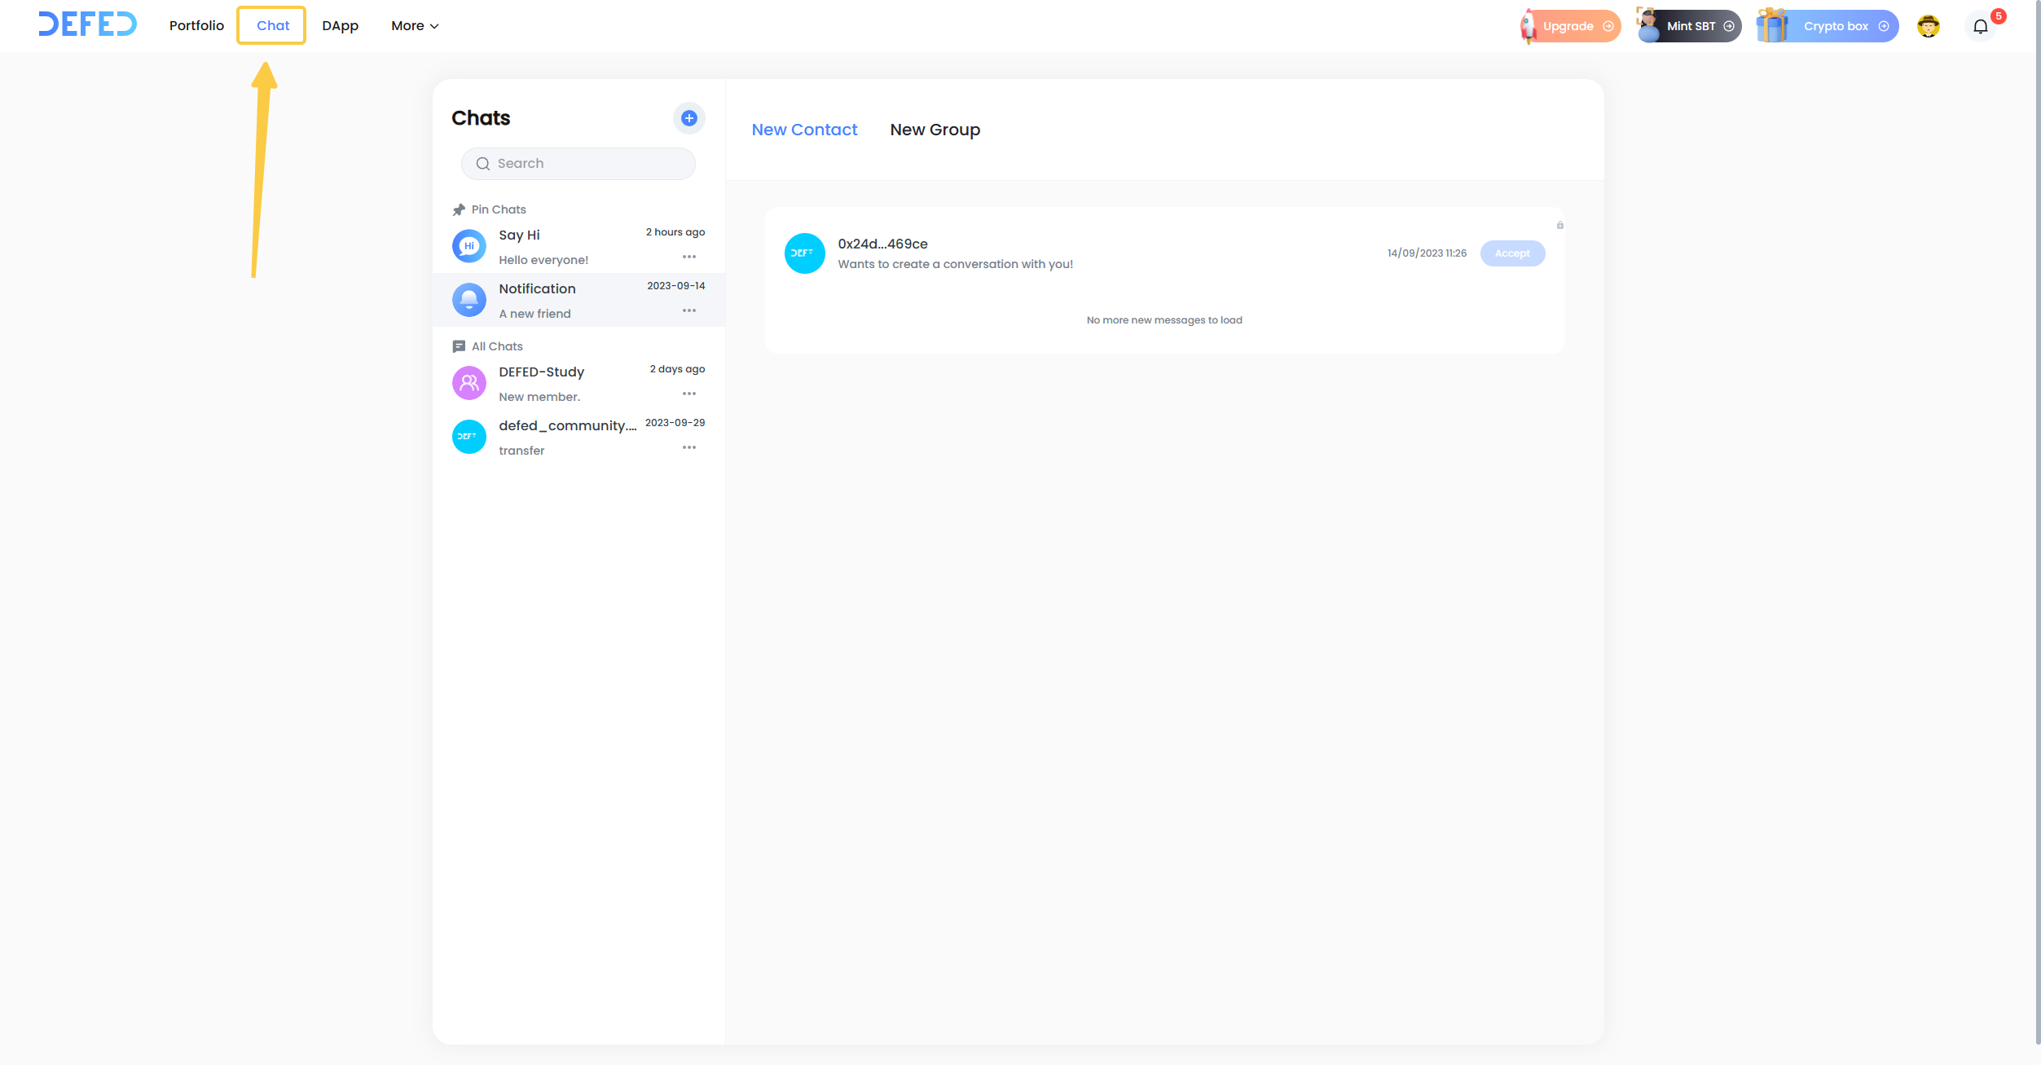Click the 0x24d...469ce contact avatar

[x=804, y=253]
